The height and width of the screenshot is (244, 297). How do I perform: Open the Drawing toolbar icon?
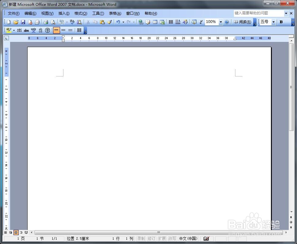[185, 22]
